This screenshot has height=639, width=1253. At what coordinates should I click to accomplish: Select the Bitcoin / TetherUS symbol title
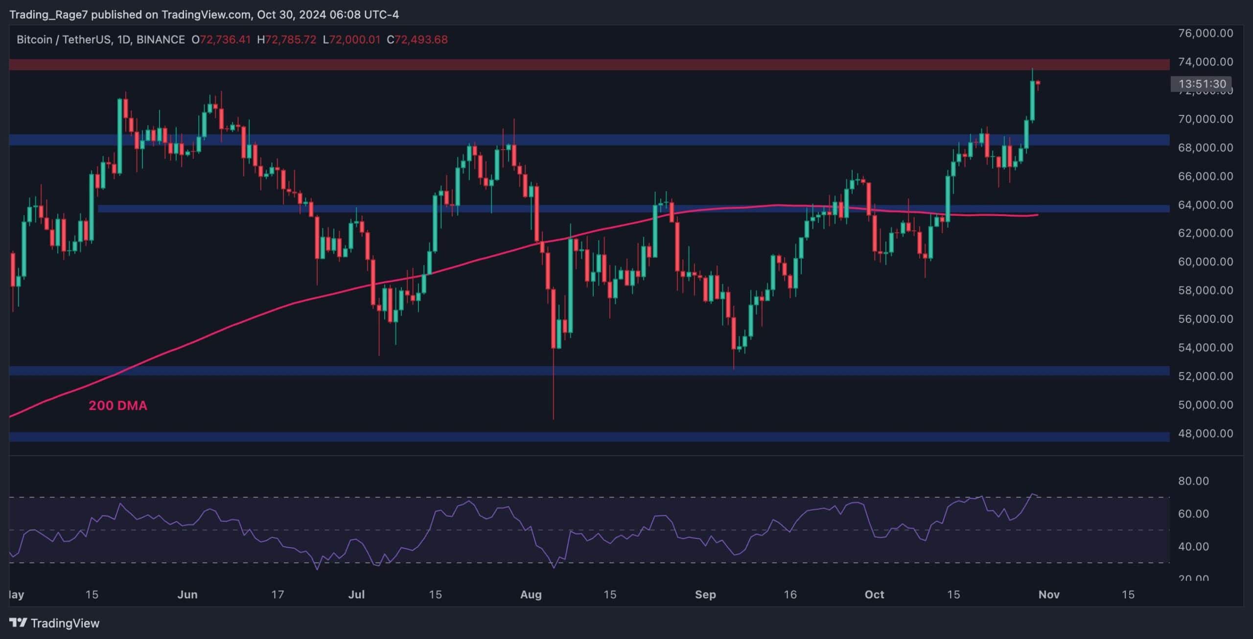(64, 40)
